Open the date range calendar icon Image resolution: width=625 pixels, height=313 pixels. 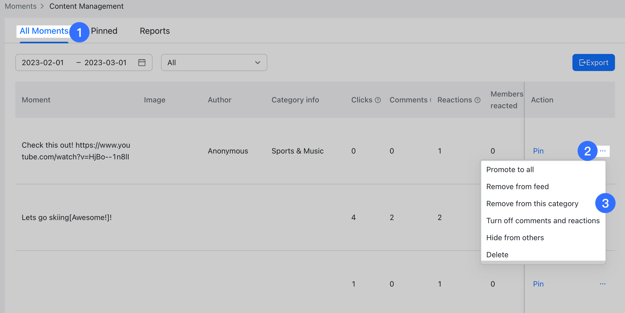coord(142,62)
